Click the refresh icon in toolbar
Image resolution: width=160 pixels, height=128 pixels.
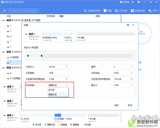coord(4,11)
